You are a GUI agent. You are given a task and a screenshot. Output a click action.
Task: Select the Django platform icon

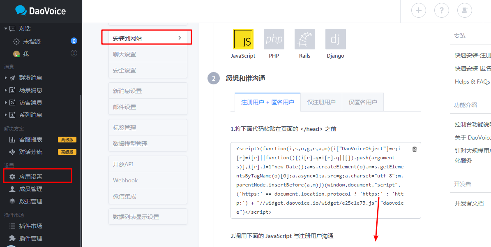coord(336,39)
